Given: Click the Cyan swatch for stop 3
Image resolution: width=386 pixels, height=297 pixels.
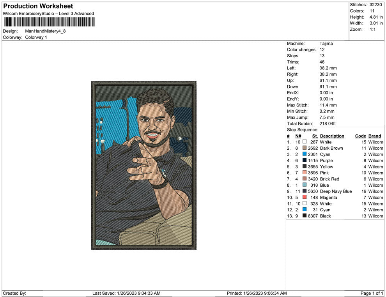Looking at the screenshot, I should point(305,154).
